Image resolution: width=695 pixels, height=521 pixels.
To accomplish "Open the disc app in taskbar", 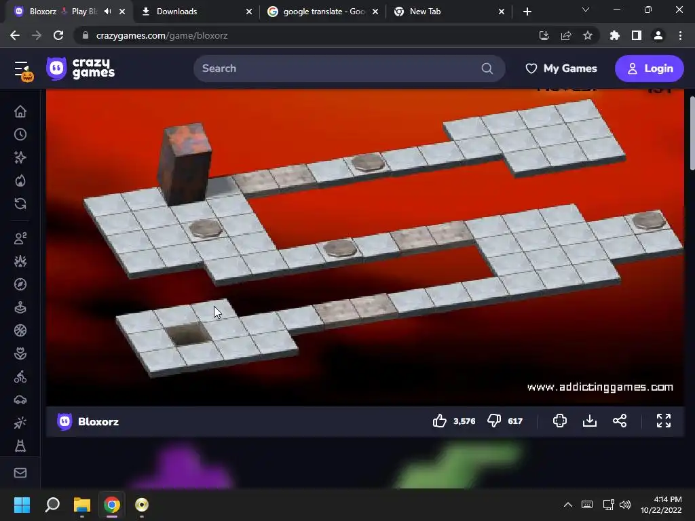I will click(x=141, y=505).
